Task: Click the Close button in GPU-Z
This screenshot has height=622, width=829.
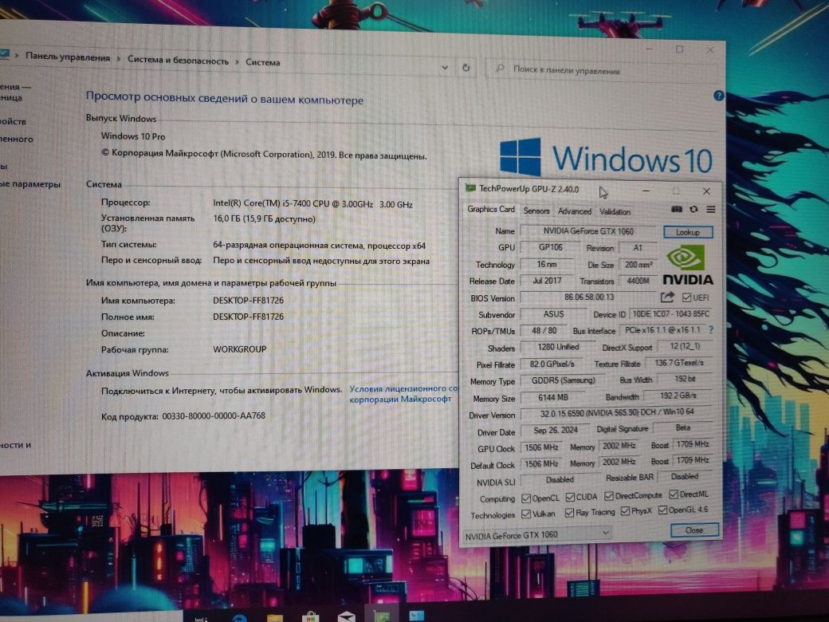Action: pyautogui.click(x=694, y=530)
